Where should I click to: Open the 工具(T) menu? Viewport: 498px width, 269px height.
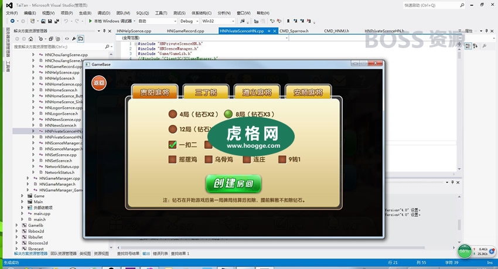tap(161, 13)
